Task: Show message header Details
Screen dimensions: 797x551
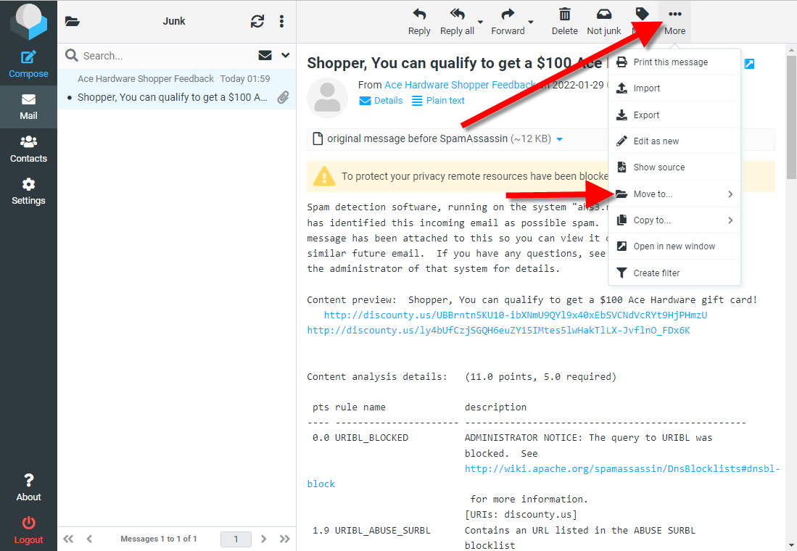Action: point(381,101)
